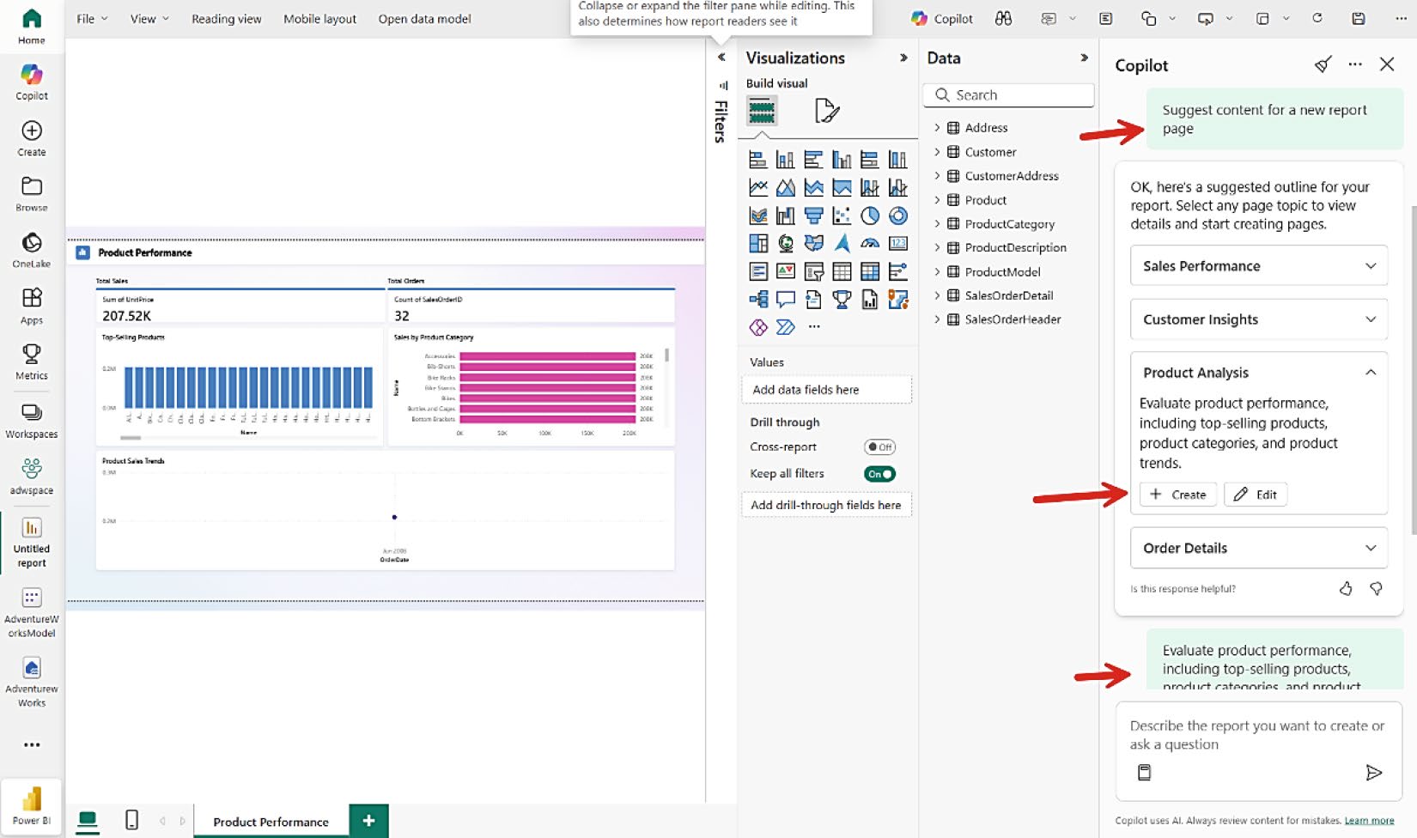
Task: Select the donut chart visualization icon
Action: (898, 216)
